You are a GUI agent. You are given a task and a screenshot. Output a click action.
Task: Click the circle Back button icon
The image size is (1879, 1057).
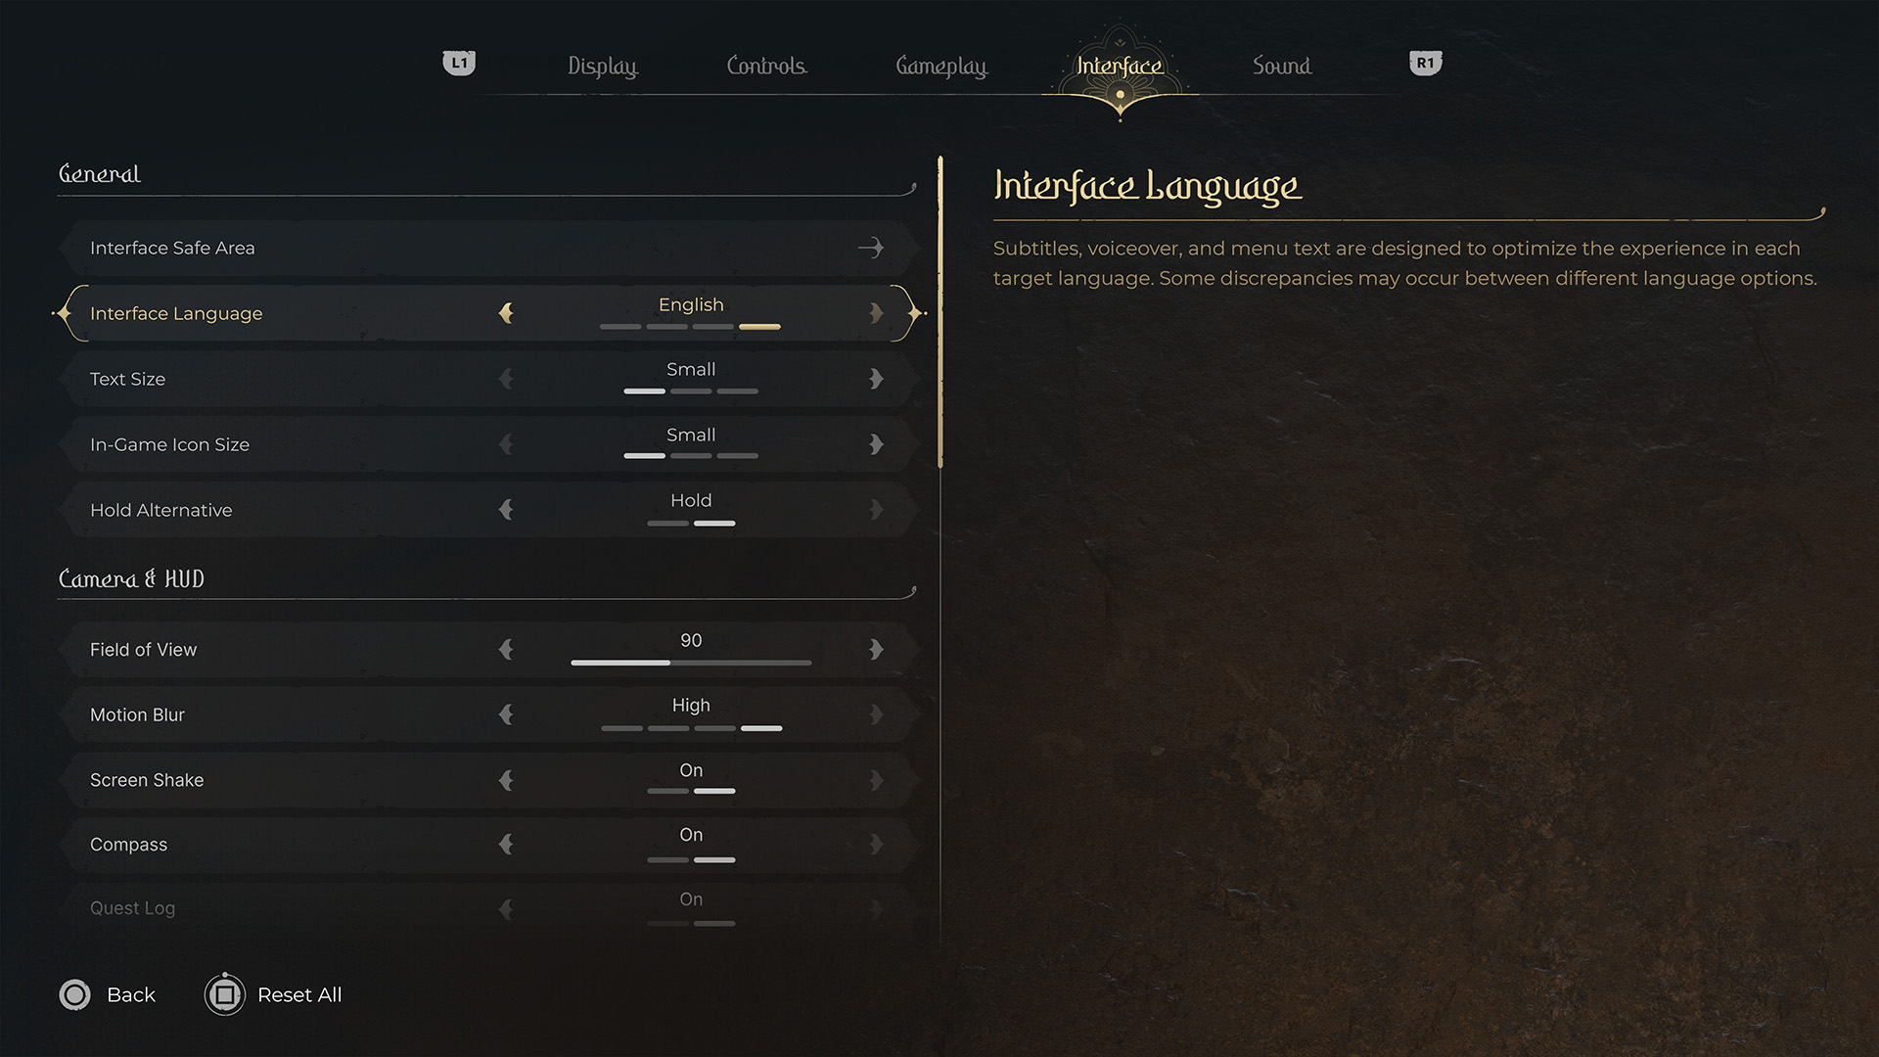74,994
